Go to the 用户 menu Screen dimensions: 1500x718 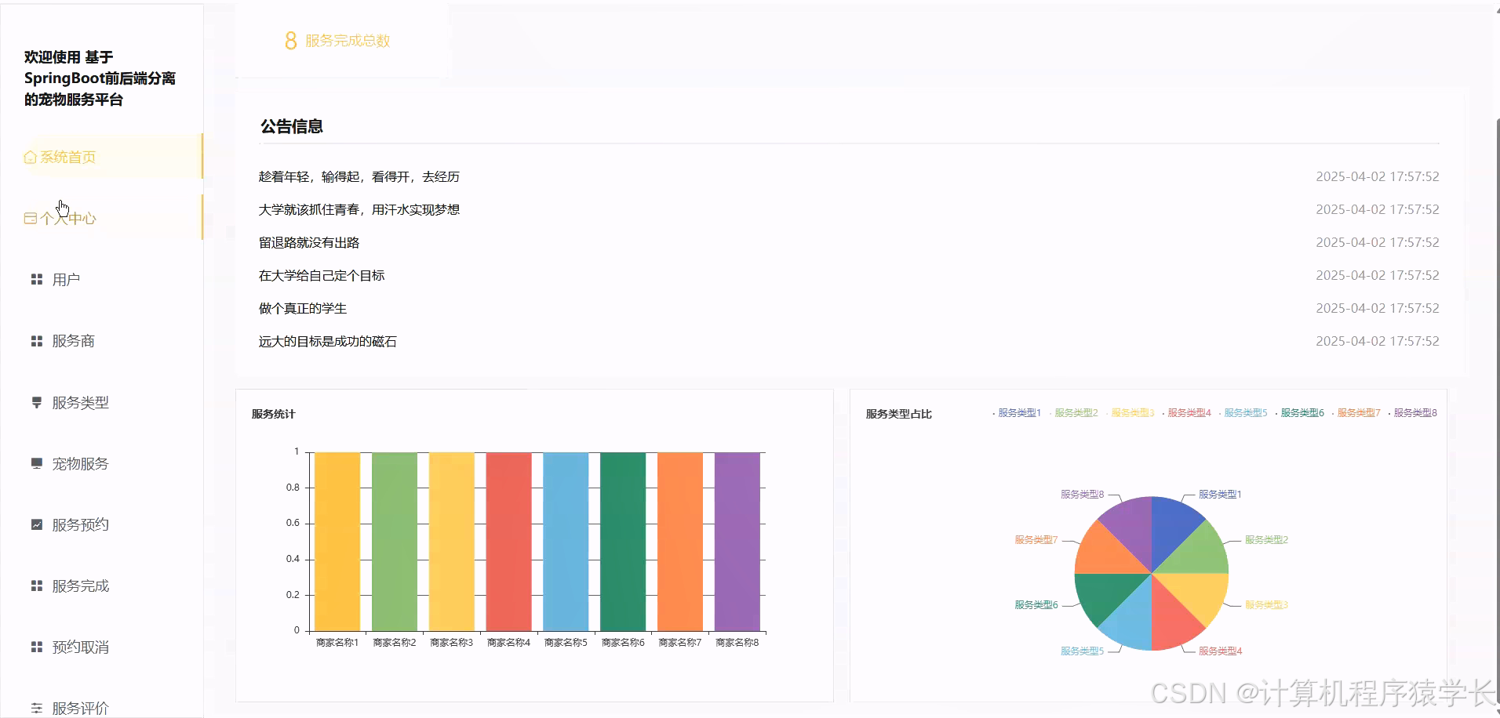click(102, 279)
